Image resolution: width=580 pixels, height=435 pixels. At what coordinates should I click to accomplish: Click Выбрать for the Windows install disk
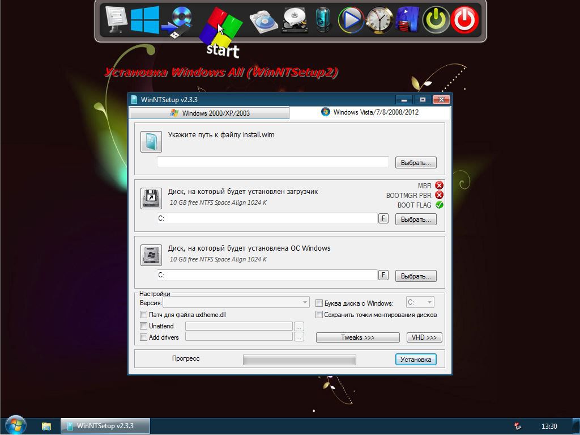click(416, 276)
